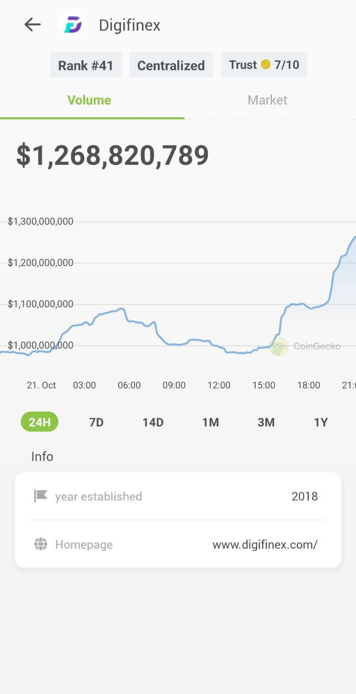Click the 21. Oct date label
The height and width of the screenshot is (694, 356).
tap(41, 385)
